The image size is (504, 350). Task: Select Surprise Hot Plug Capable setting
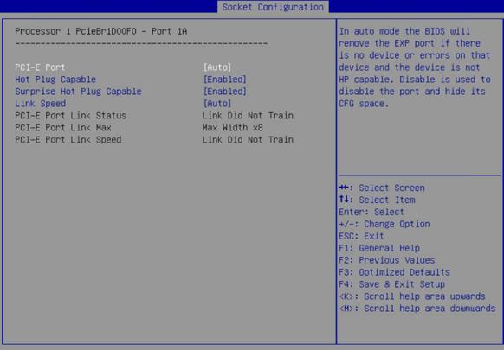pos(78,92)
